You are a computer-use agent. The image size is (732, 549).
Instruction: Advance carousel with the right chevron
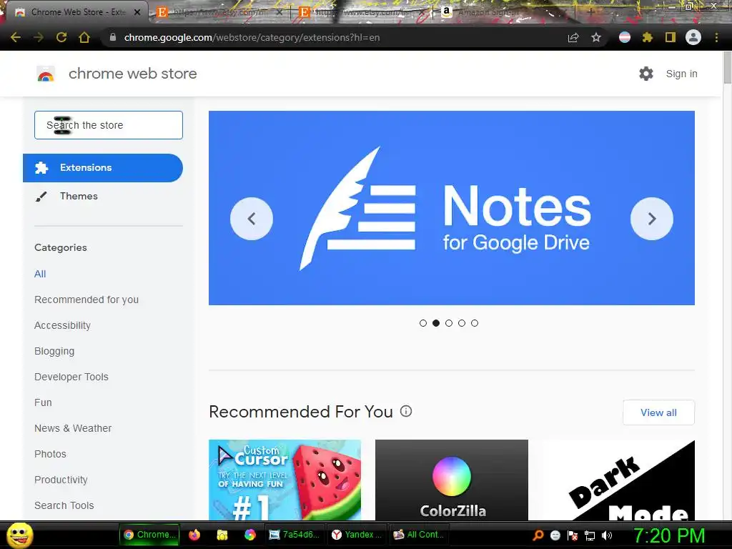pyautogui.click(x=652, y=219)
